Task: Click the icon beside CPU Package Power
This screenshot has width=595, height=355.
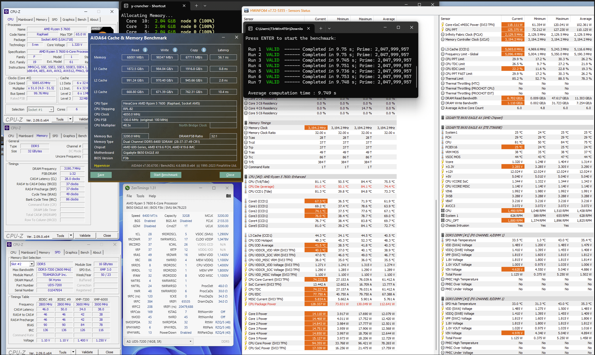Action: click(246, 304)
